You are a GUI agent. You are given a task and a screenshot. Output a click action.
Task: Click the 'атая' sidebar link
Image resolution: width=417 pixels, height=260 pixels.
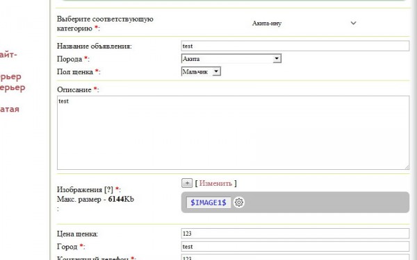point(10,109)
